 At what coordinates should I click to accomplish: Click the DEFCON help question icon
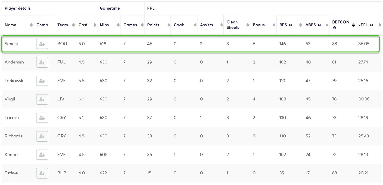(334, 28)
